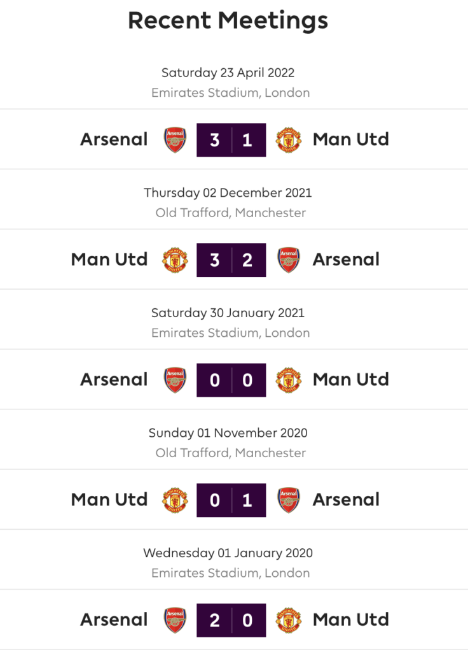Open the 0-1 score box for Man Utd vs Arsenal
Viewport: 468px width, 652px height.
pyautogui.click(x=231, y=500)
